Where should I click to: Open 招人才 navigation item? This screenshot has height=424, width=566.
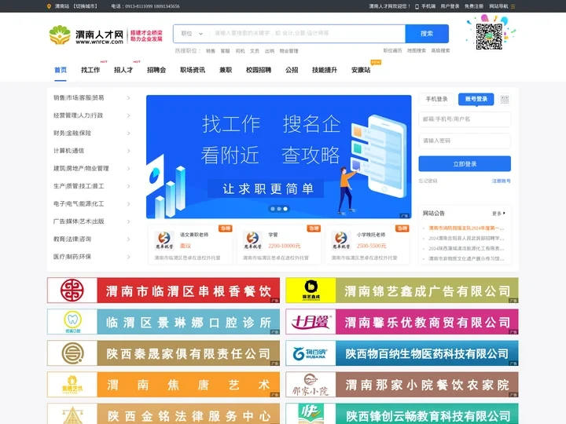click(x=123, y=70)
